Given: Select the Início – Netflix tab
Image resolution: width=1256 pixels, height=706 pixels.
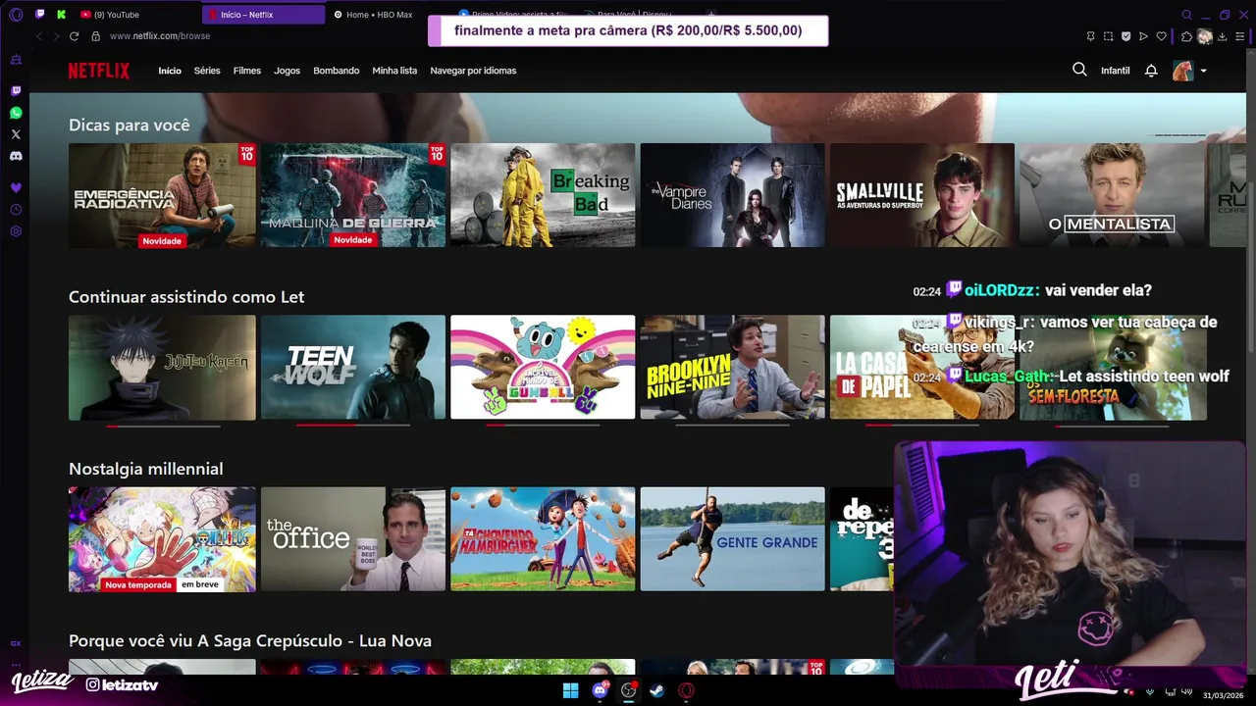Looking at the screenshot, I should tap(263, 15).
